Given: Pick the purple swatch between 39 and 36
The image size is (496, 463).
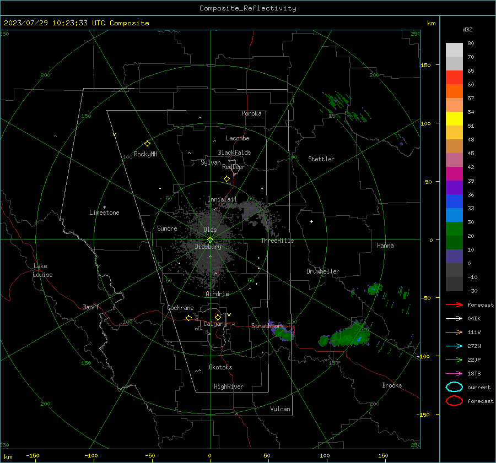Looking at the screenshot, I should coord(454,188).
